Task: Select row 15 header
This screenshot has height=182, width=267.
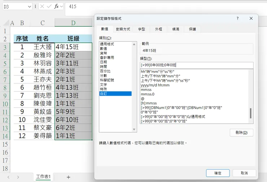Action: pos(5,144)
